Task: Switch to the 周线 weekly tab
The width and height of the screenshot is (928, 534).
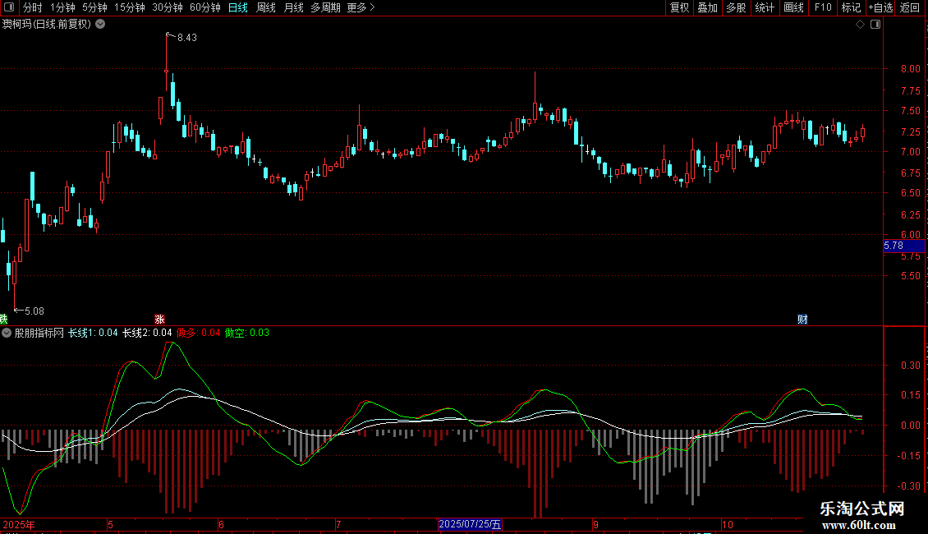Action: pos(266,7)
